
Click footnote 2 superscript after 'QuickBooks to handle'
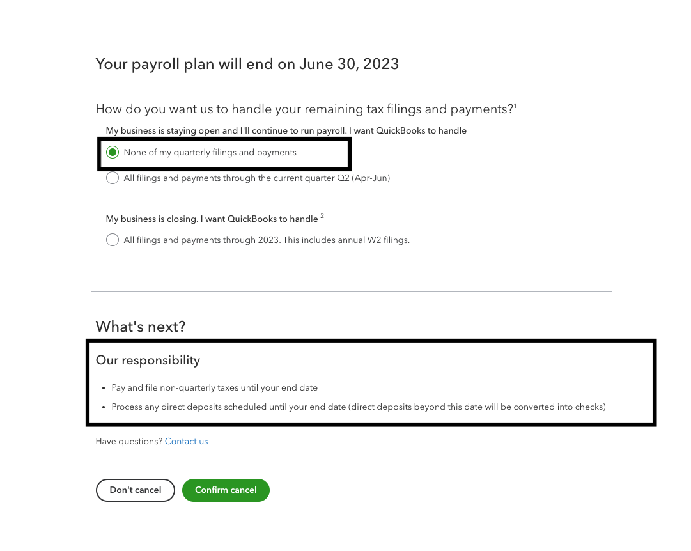pos(322,216)
